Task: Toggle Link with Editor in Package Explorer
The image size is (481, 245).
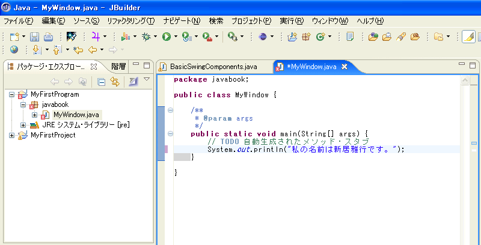Action: click(x=114, y=82)
